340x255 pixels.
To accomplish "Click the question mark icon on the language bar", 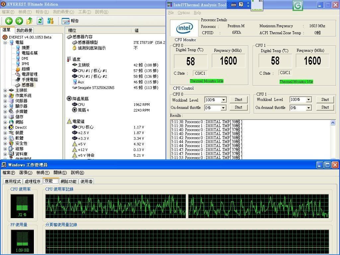I will point(241,5).
